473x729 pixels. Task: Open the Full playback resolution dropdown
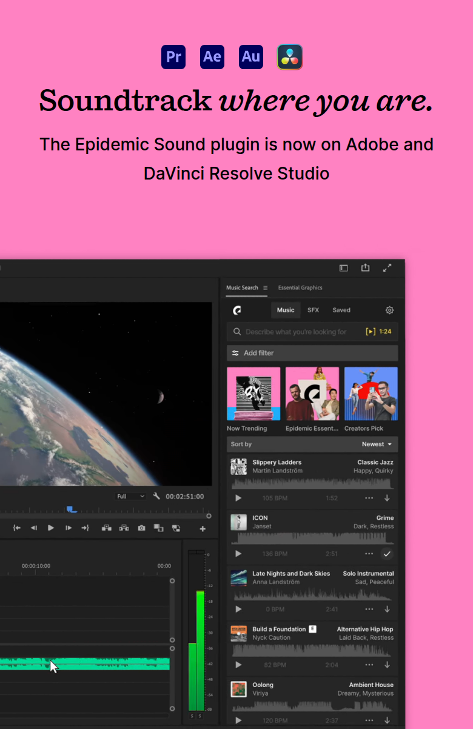pos(130,496)
